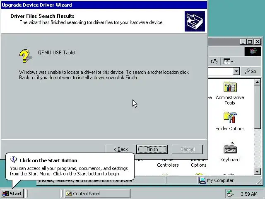Click the Upgrade Device Driver Wizard title bar

pyautogui.click(x=104, y=5)
